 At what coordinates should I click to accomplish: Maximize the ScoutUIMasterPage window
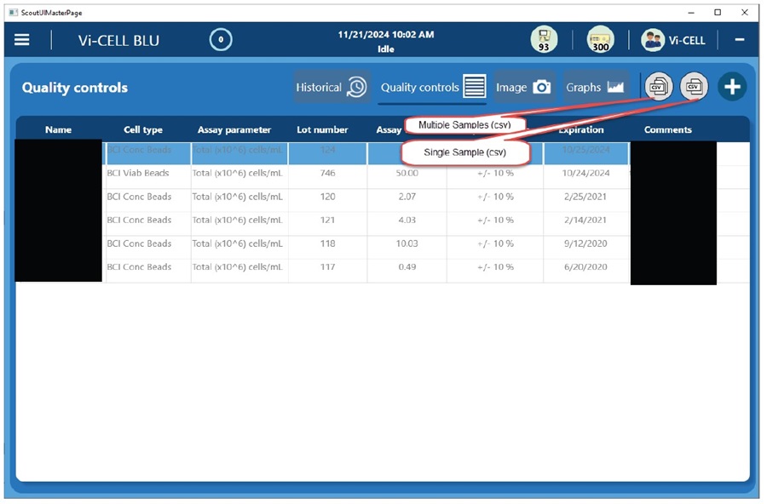point(717,13)
